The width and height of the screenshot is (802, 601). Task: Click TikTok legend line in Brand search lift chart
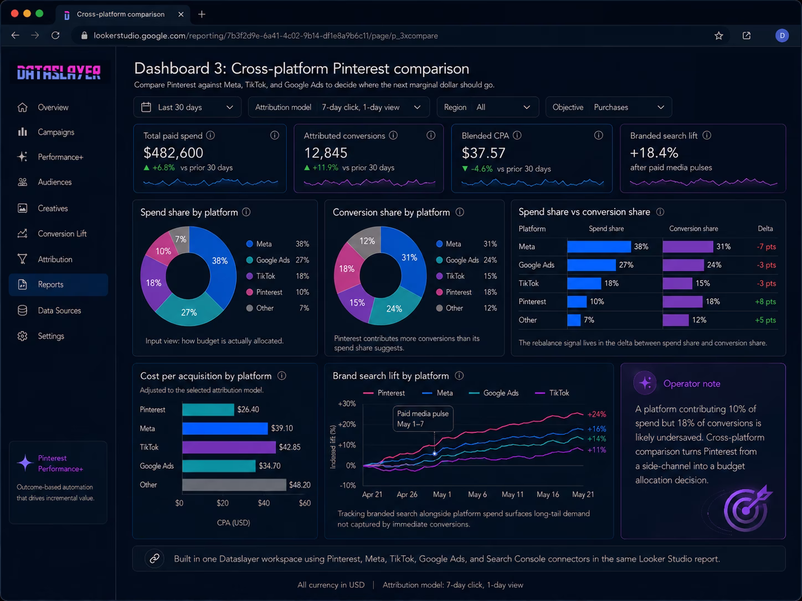coord(541,393)
